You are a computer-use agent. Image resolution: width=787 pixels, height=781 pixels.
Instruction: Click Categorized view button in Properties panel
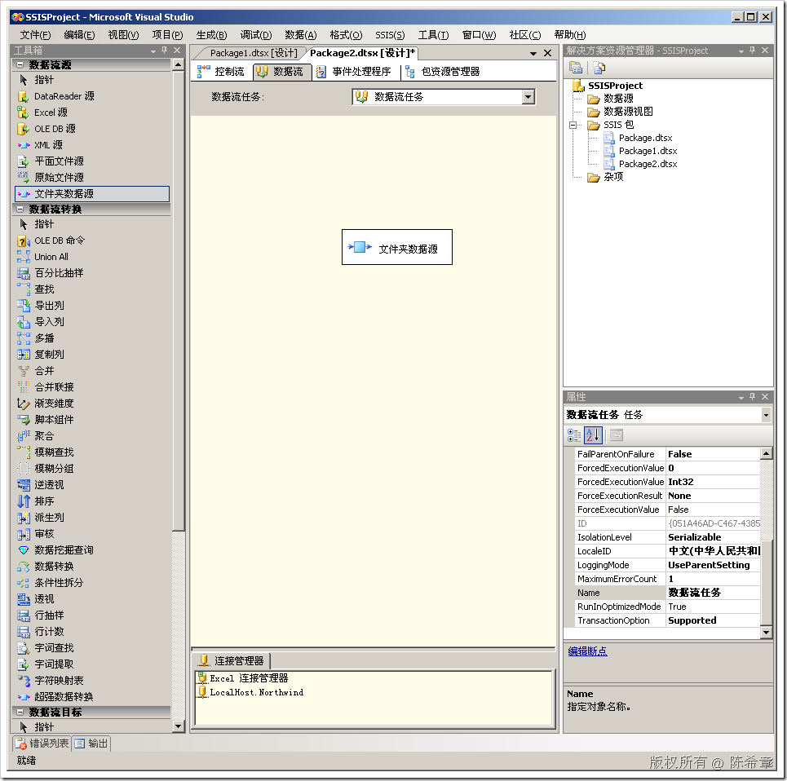[x=573, y=435]
